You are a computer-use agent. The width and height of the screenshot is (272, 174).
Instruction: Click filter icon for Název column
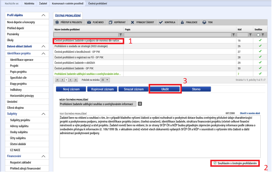click(121, 35)
